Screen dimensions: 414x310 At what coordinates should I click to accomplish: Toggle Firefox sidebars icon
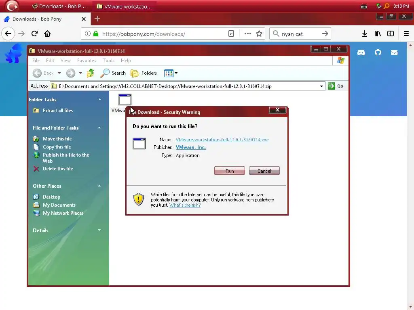(x=391, y=34)
